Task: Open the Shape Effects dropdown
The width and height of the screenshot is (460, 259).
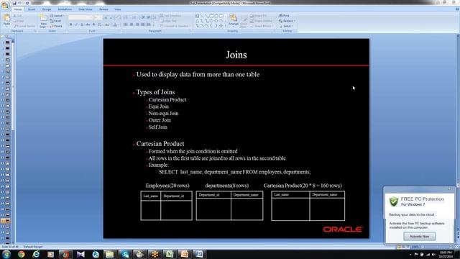Action: pyautogui.click(x=261, y=26)
